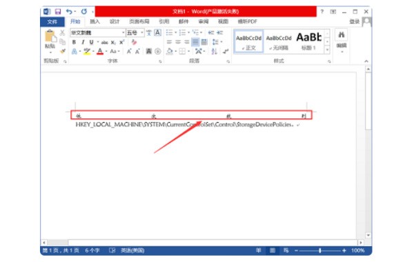Toggle Justify alignment button
The image size is (414, 262).
coord(195,42)
